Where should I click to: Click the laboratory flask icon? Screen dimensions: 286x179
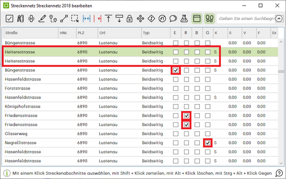184,19
